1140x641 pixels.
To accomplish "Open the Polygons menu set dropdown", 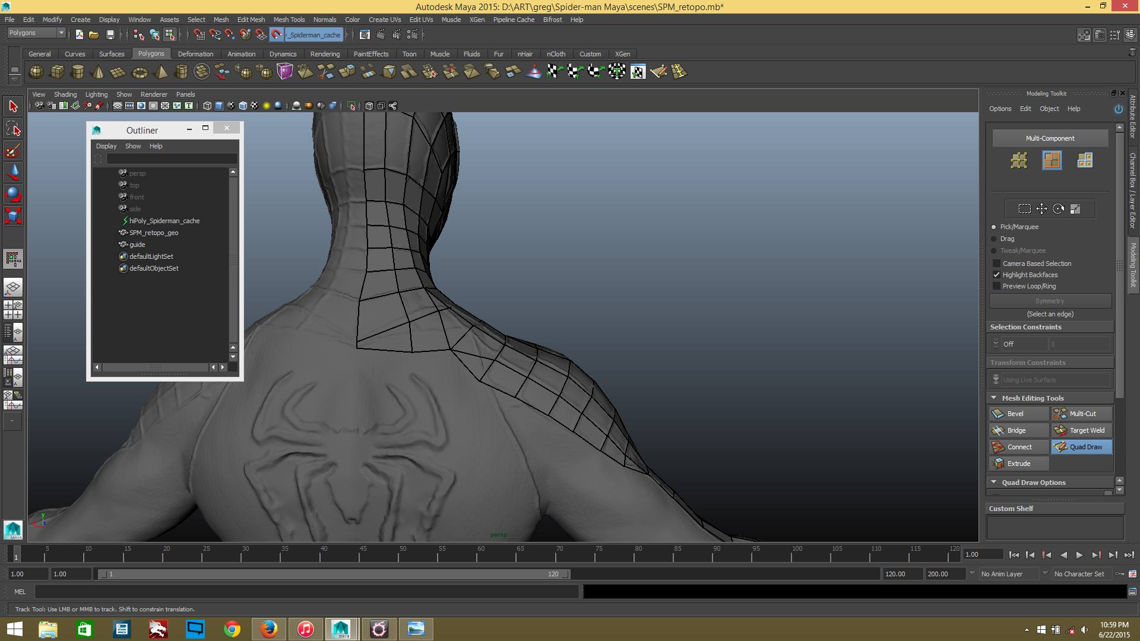I will (x=36, y=33).
